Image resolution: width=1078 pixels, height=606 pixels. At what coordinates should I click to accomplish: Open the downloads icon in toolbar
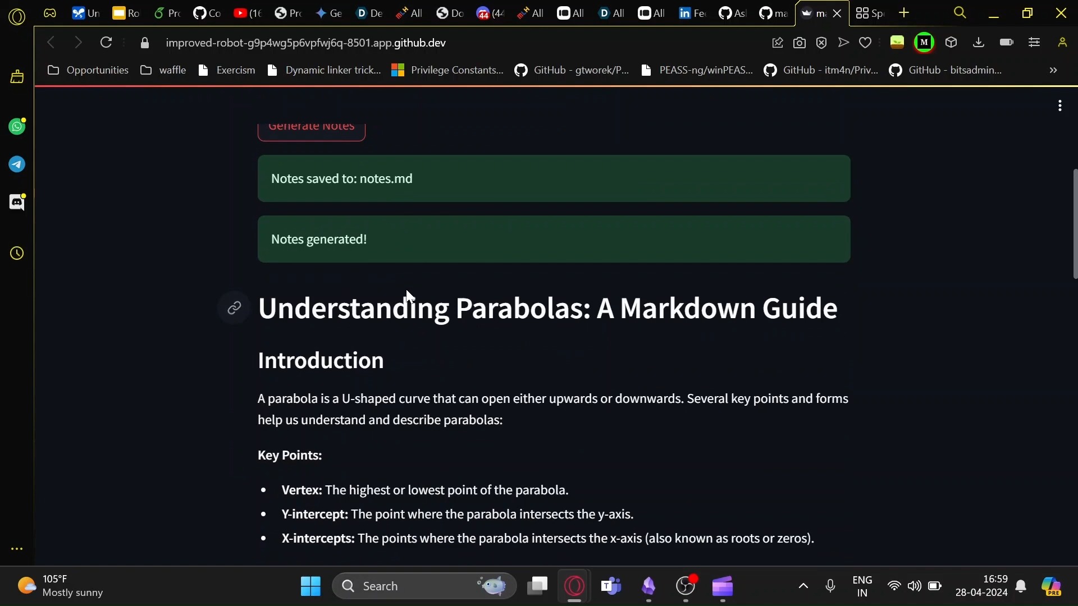click(979, 43)
